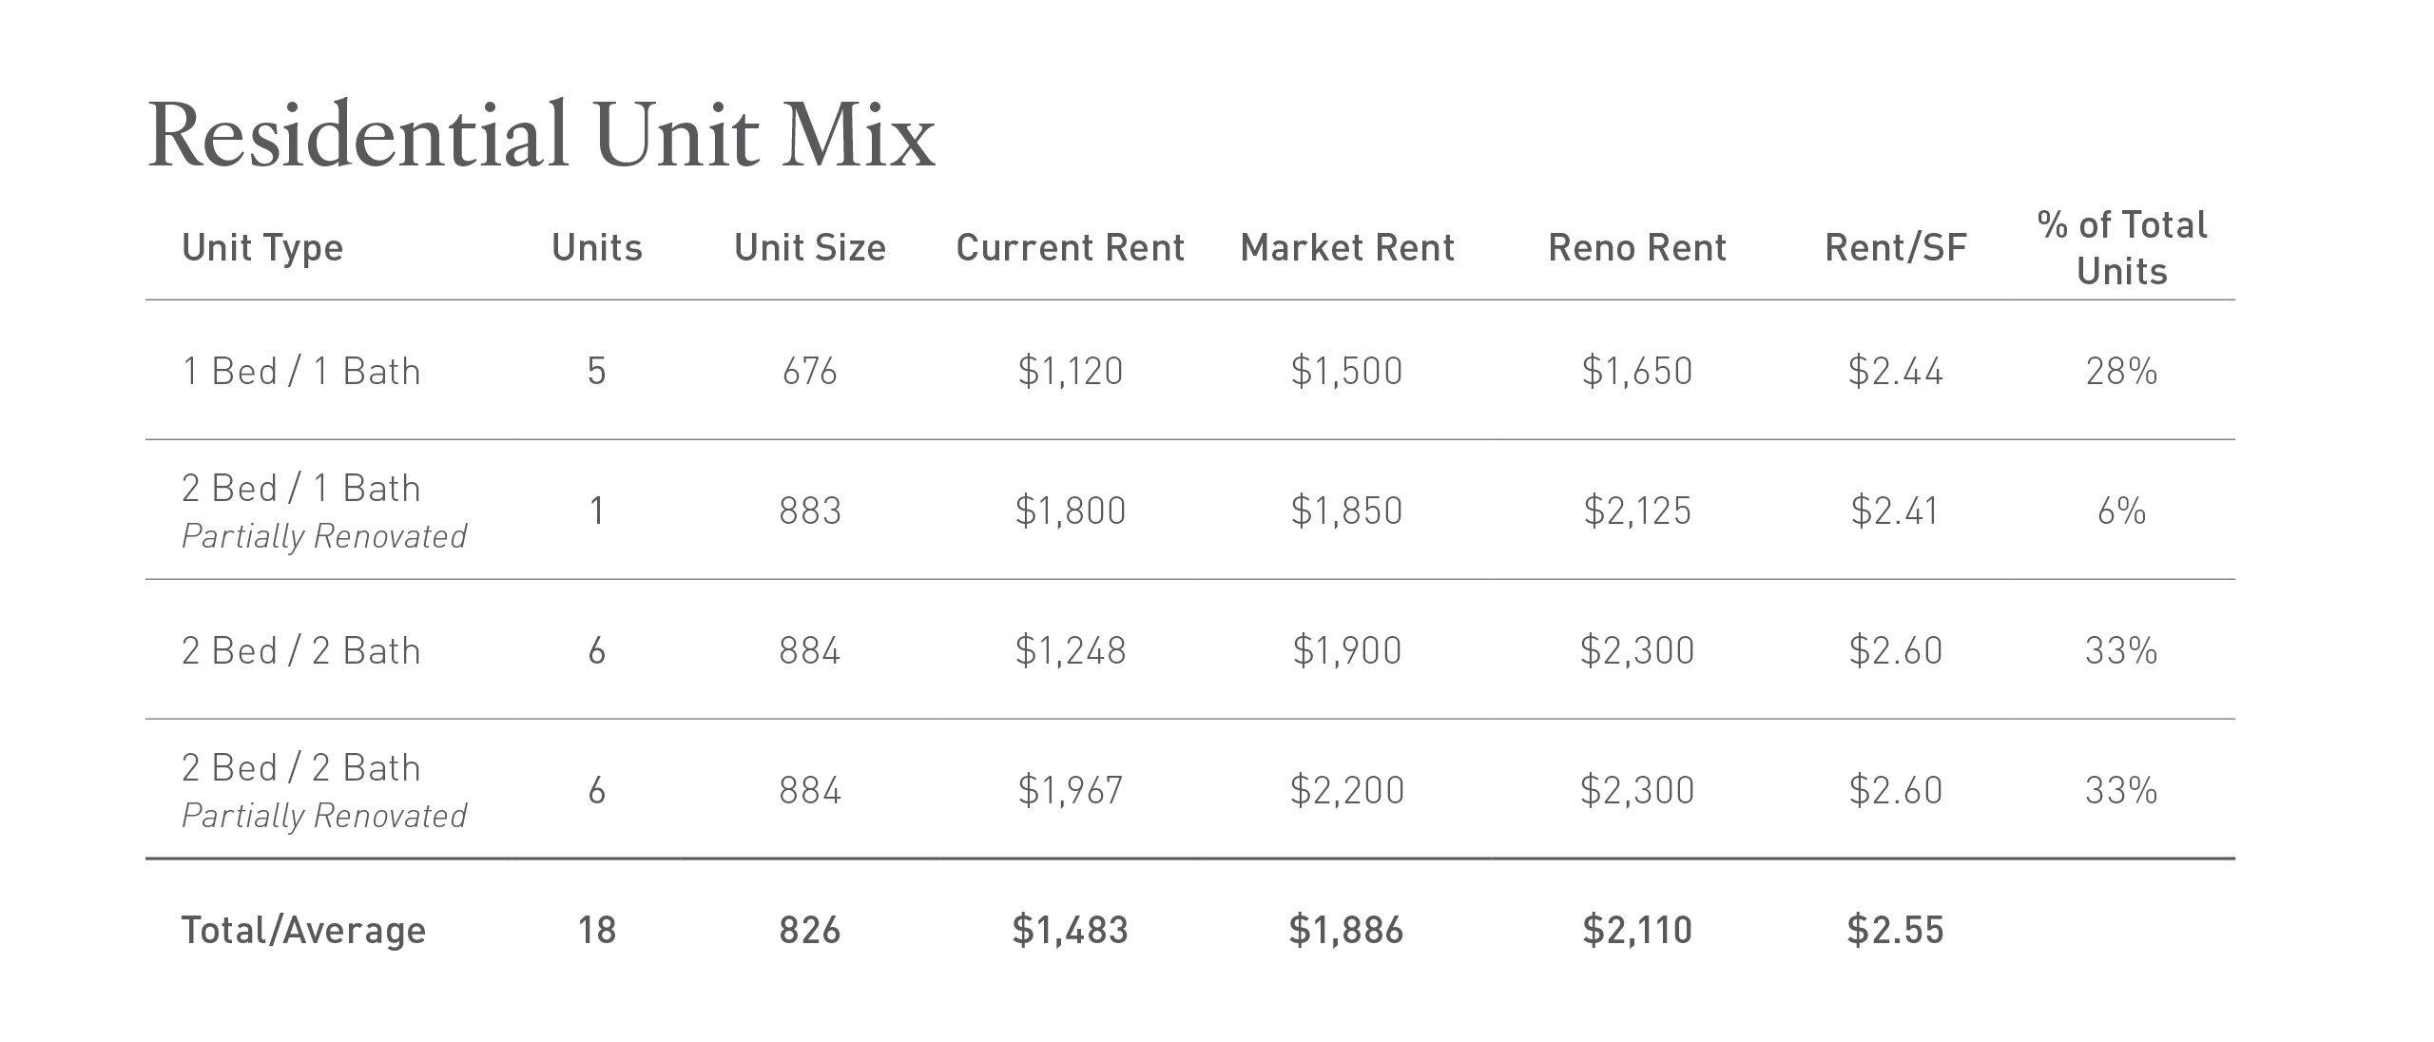Screen dimensions: 2434x1042
Task: Click the $2,125 reno rent value
Action: click(x=1637, y=511)
